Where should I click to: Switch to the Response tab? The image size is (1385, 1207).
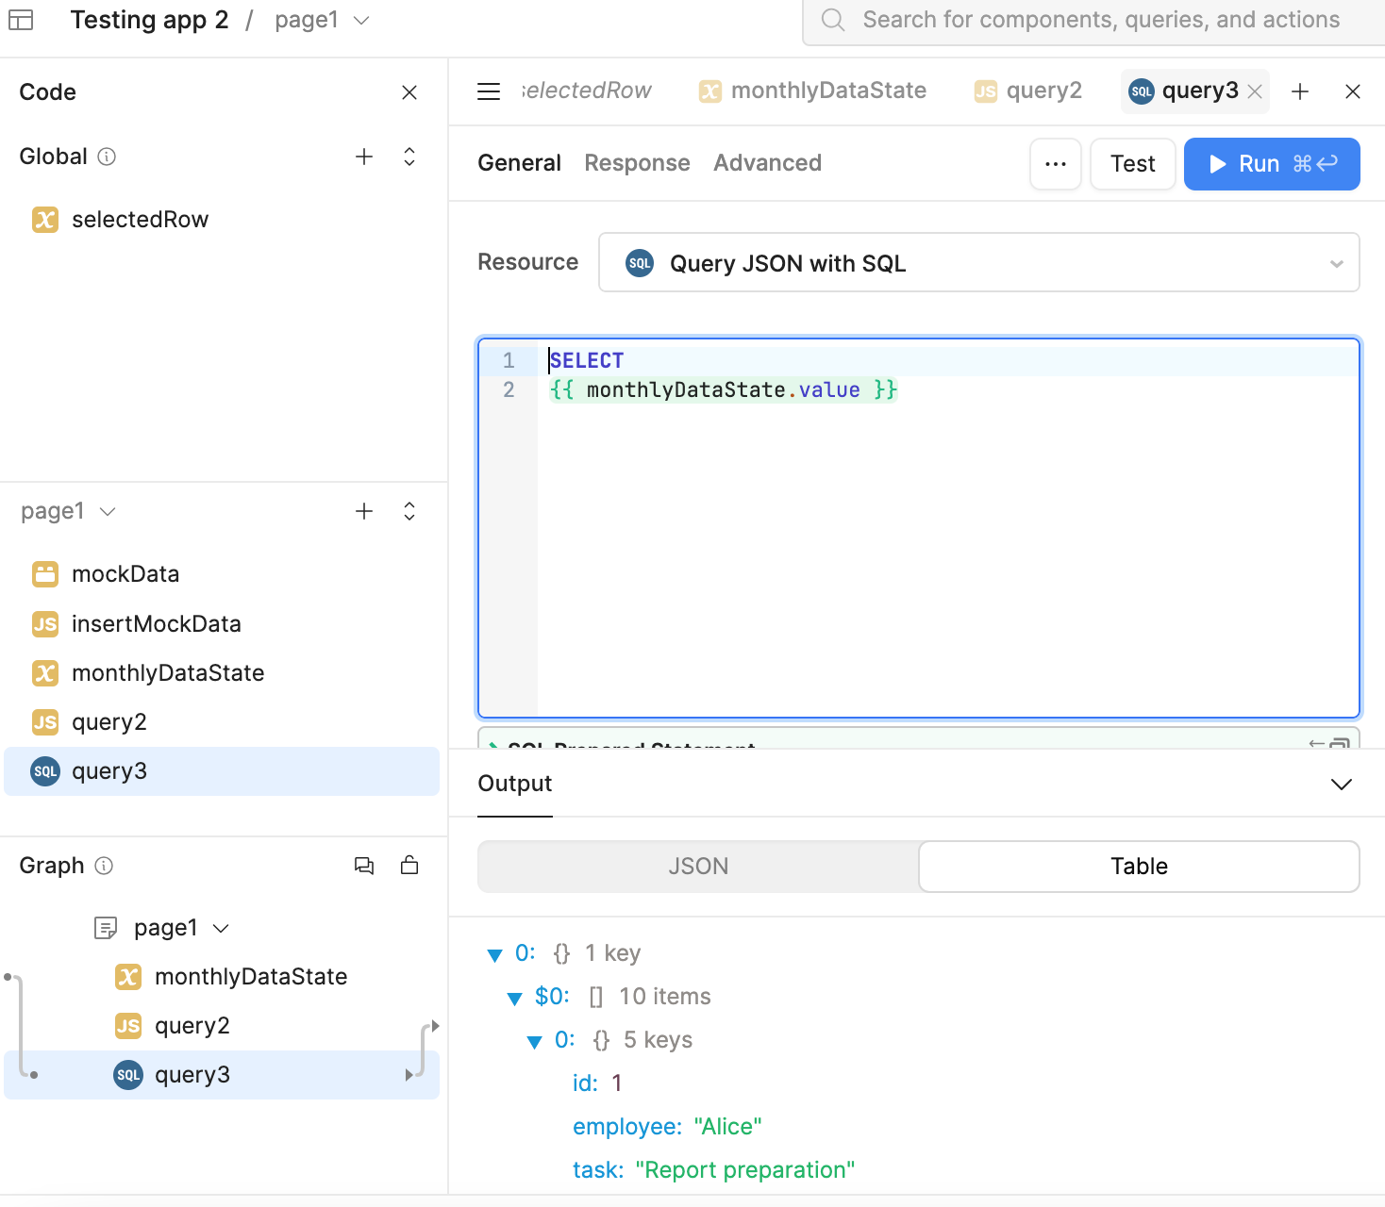[637, 163]
